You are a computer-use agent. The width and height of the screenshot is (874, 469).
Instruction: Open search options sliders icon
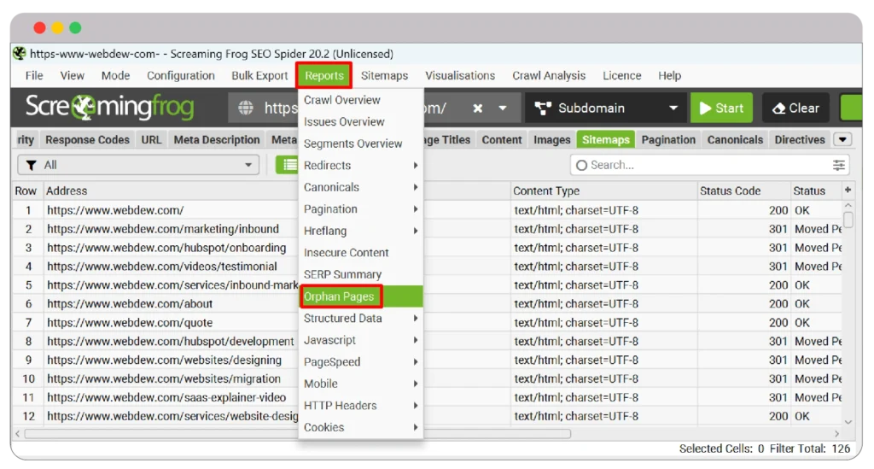pyautogui.click(x=838, y=165)
